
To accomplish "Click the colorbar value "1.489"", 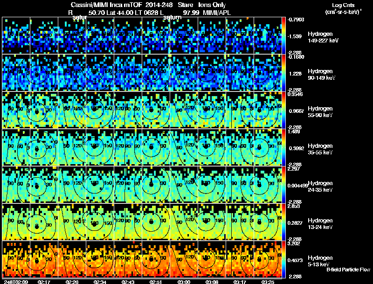I will tap(294, 132).
